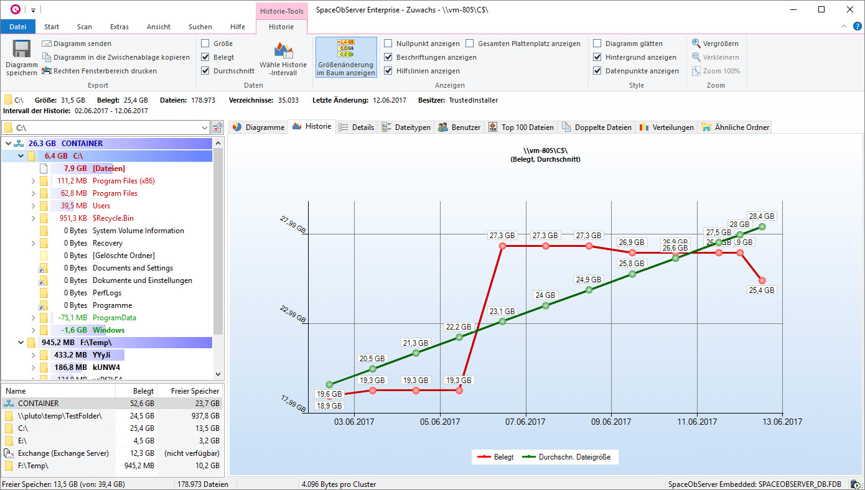865x490 pixels.
Task: Click the button next to the path combo box
Action: coord(218,127)
